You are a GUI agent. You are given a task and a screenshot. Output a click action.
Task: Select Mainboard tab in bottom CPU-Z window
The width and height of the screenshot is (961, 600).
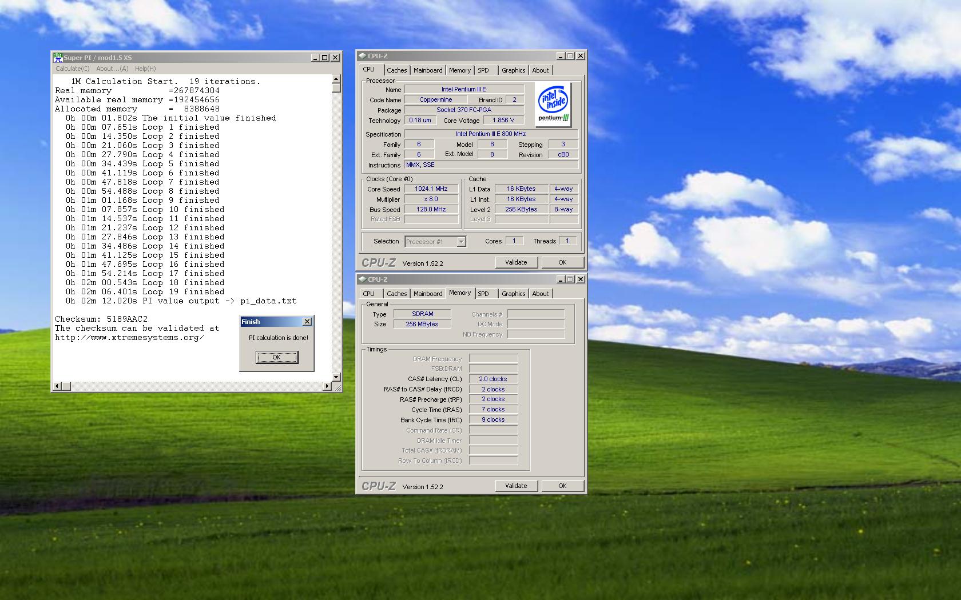pos(428,294)
